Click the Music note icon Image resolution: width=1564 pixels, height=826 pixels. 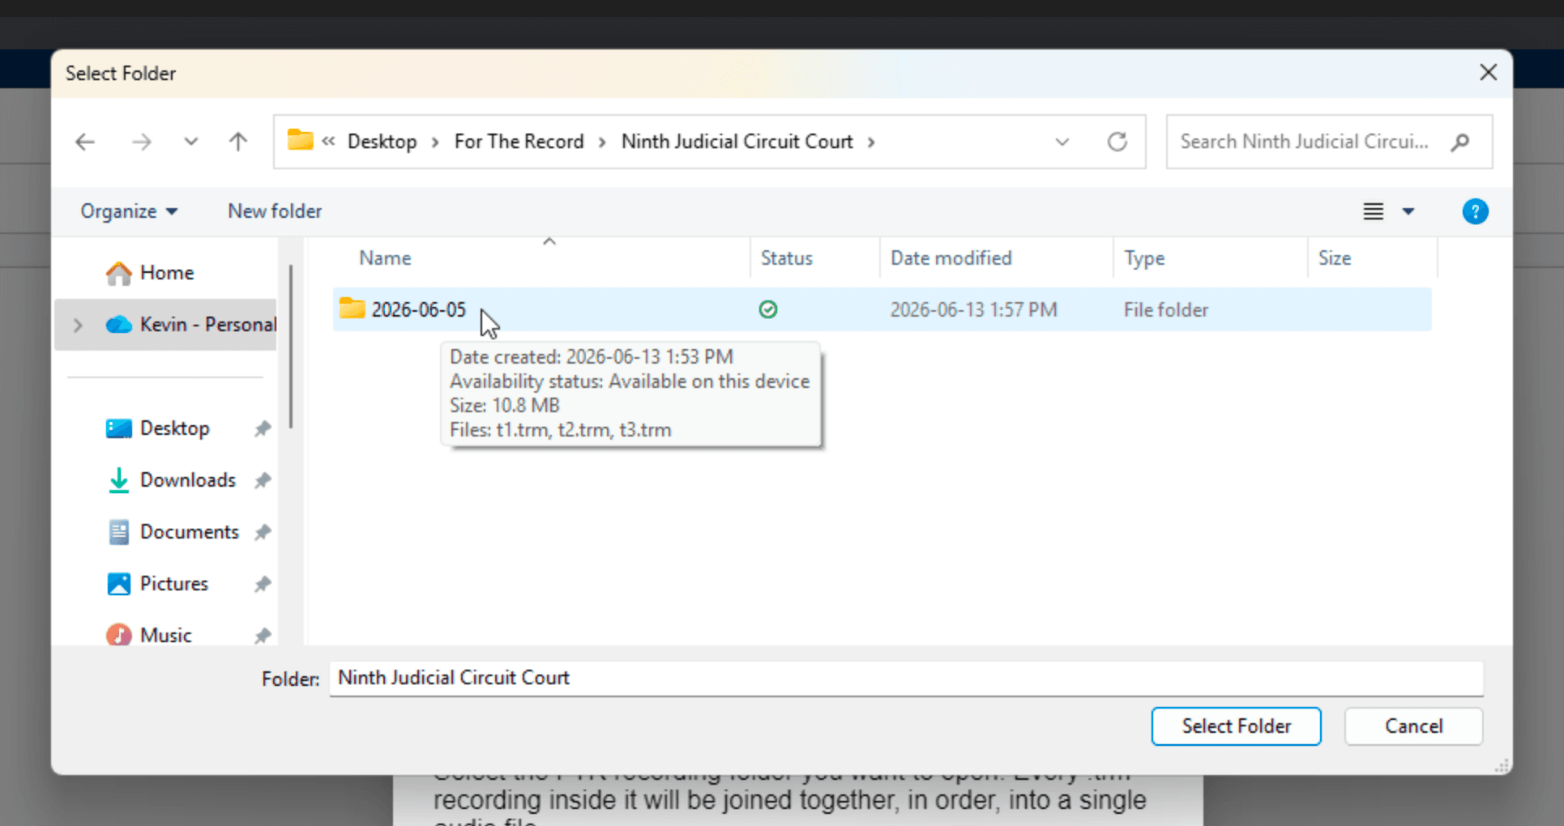pyautogui.click(x=118, y=635)
